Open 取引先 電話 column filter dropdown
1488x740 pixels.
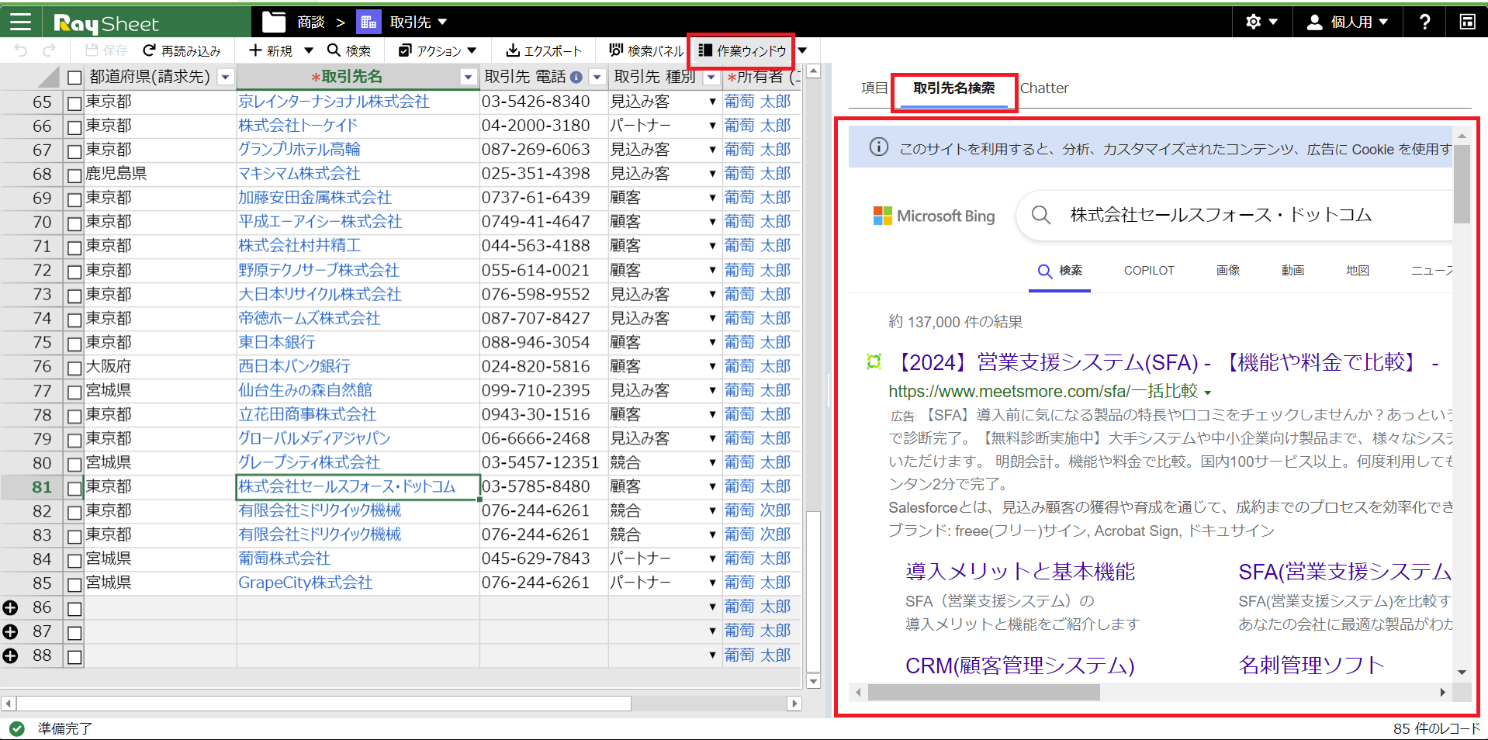597,77
